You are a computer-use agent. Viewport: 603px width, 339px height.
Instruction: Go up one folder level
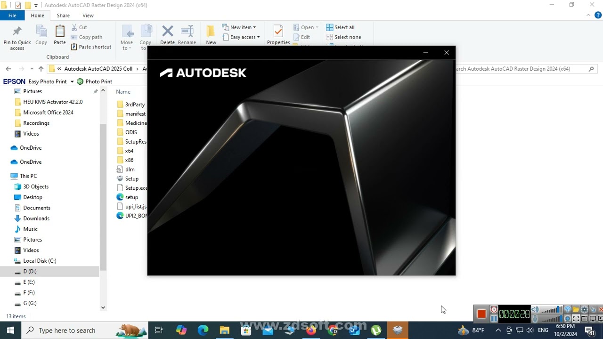[x=41, y=69]
